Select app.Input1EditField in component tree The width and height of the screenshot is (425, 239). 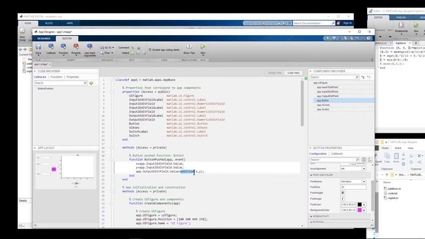[x=327, y=88]
